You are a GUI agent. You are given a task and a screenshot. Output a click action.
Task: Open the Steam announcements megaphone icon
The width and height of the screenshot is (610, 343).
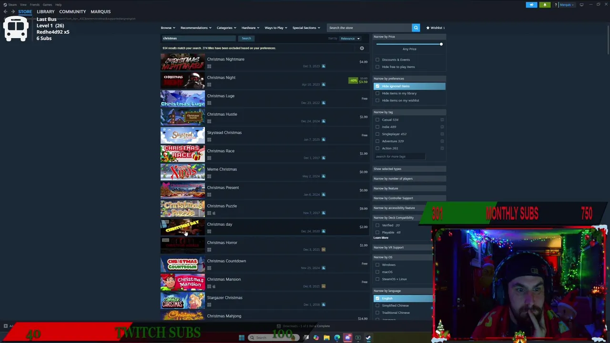click(x=531, y=5)
